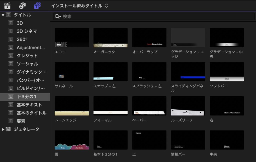Select the ルーズリーフ title thumbnail

pyautogui.click(x=188, y=106)
